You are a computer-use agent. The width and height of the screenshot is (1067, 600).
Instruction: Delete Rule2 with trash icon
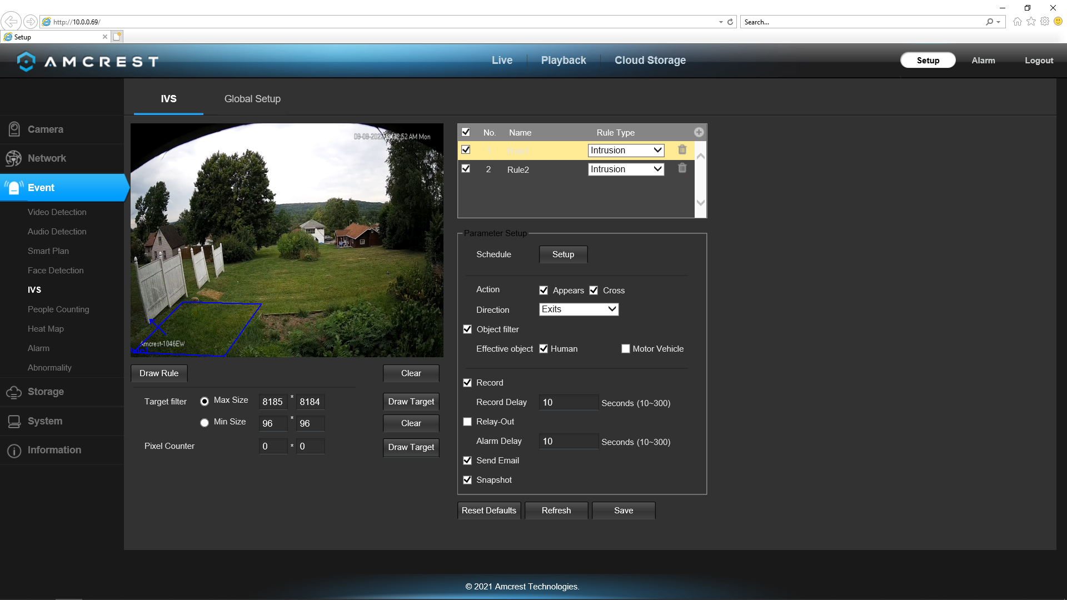pyautogui.click(x=682, y=168)
